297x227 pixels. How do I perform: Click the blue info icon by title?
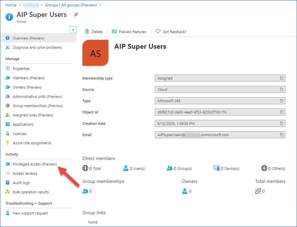click(x=9, y=17)
